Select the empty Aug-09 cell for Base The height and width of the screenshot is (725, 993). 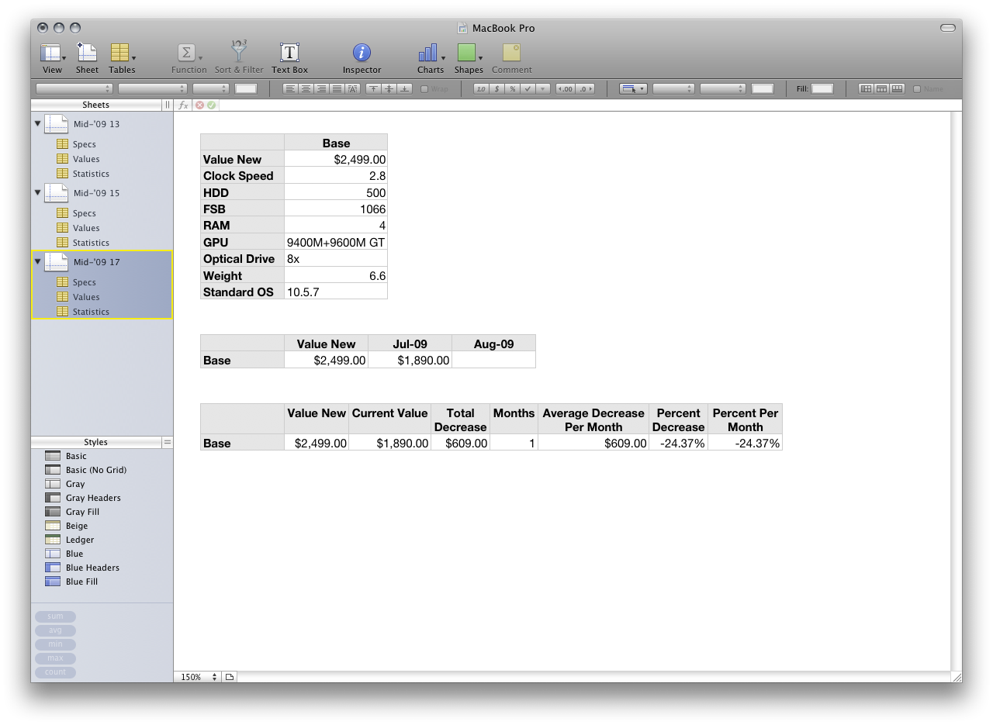493,361
